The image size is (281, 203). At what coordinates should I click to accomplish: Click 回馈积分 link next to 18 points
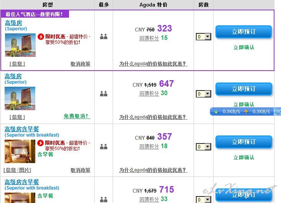pos(149,146)
